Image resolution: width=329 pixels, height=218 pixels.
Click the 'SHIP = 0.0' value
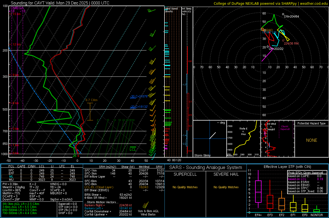coord(65,213)
